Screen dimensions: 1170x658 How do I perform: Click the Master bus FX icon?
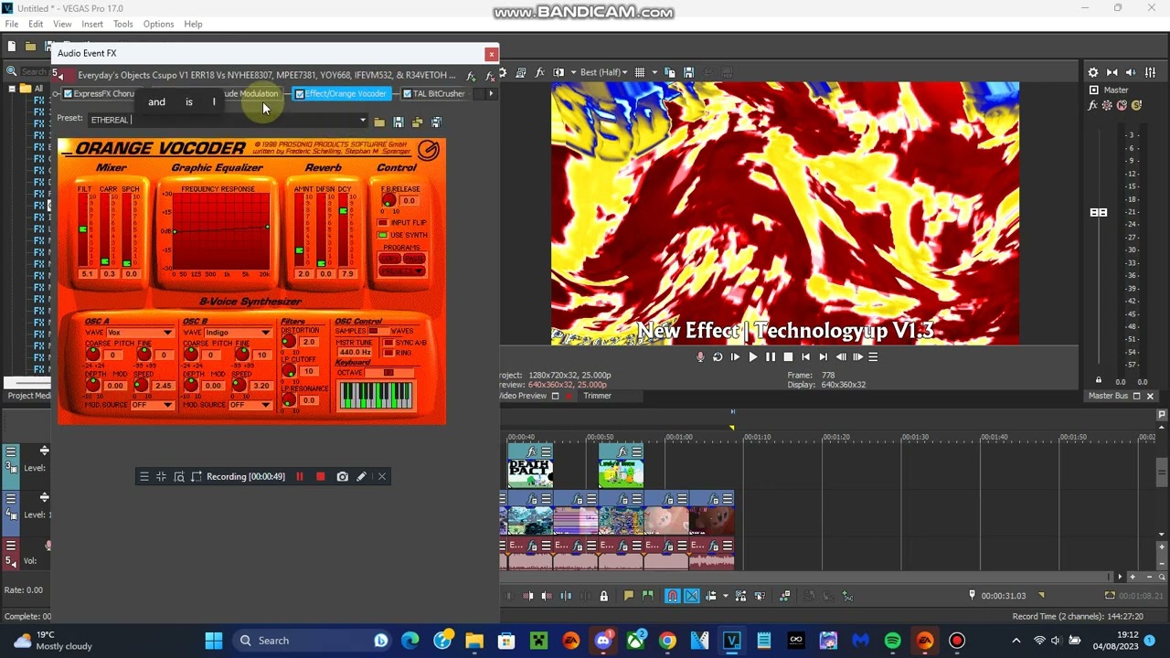[x=1092, y=106]
